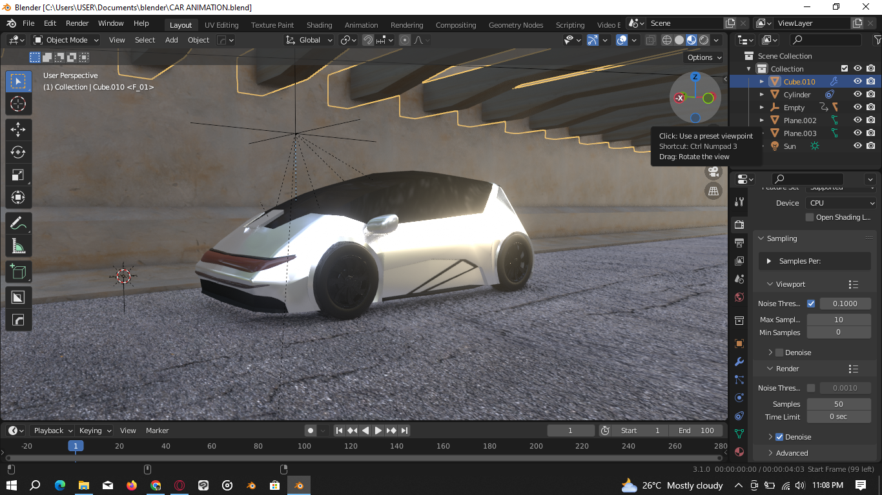Expand the Advanced sampling panel
The image size is (882, 495).
click(x=770, y=453)
